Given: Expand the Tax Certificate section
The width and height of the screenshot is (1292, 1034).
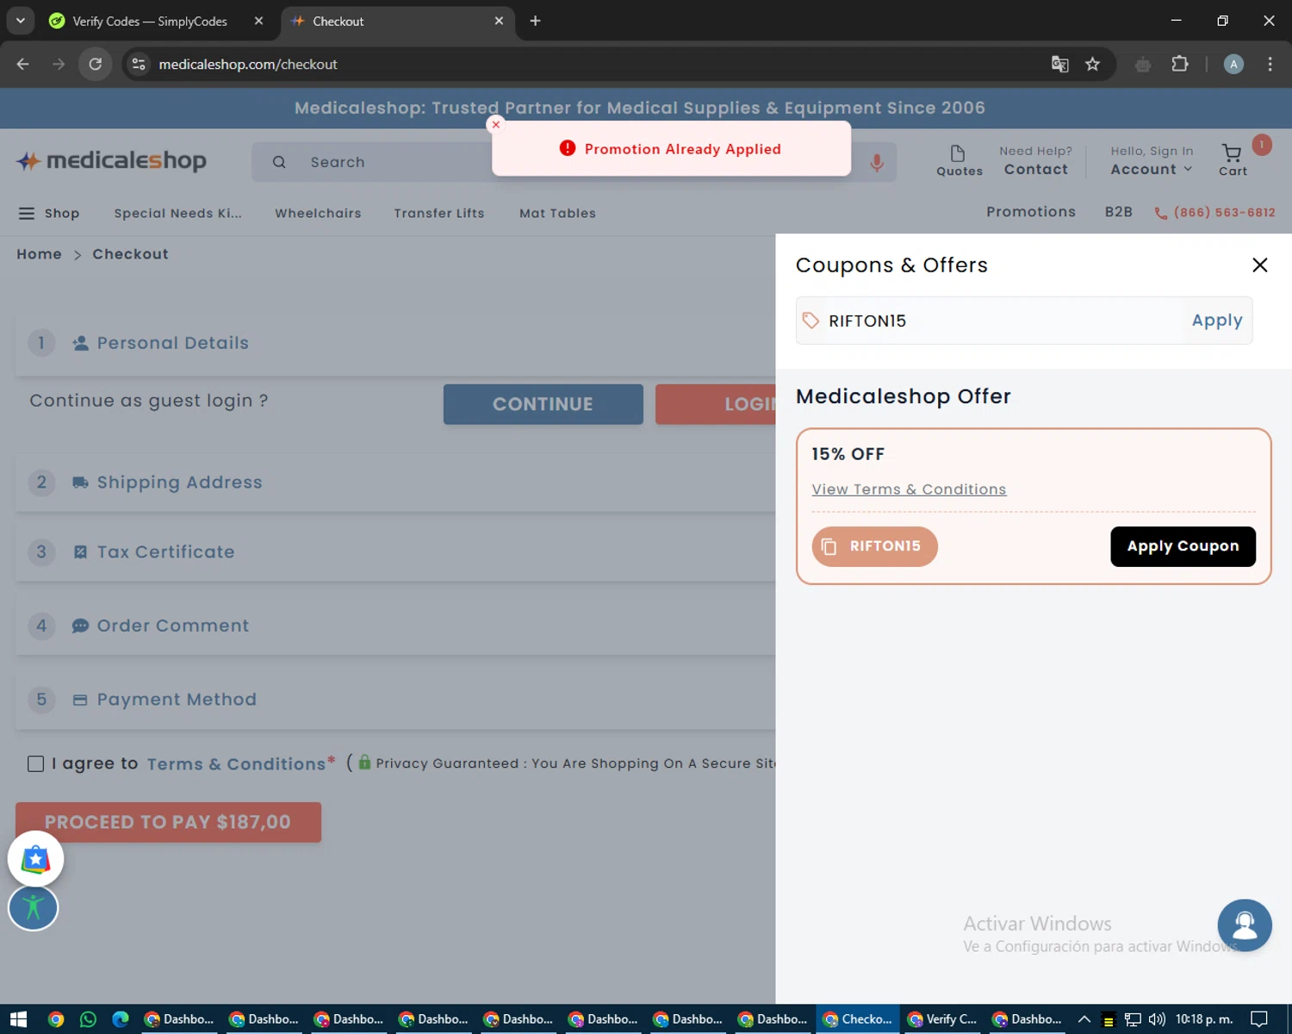Looking at the screenshot, I should [x=395, y=552].
